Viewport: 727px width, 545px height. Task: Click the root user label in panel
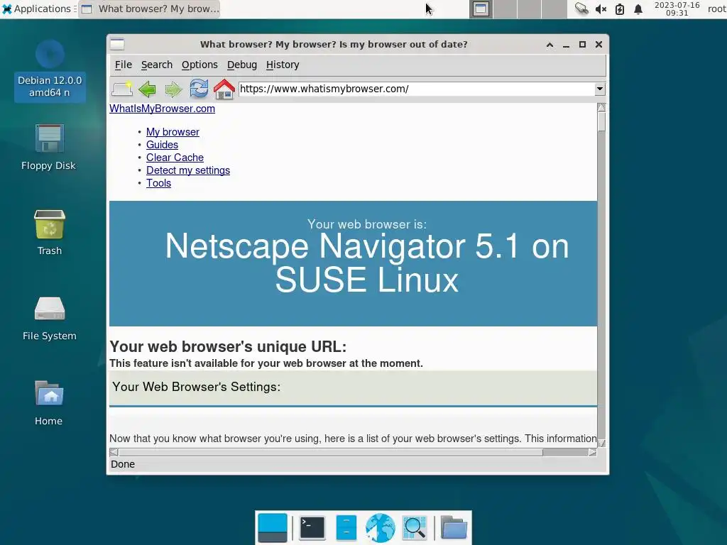coord(717,9)
